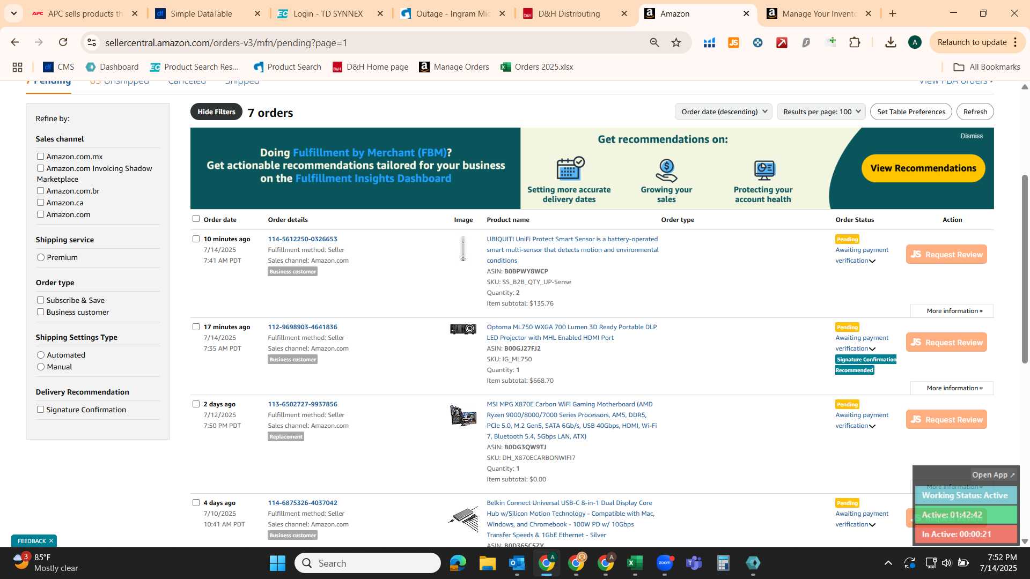Open a new browser tab
The image size is (1030, 579).
tap(893, 13)
